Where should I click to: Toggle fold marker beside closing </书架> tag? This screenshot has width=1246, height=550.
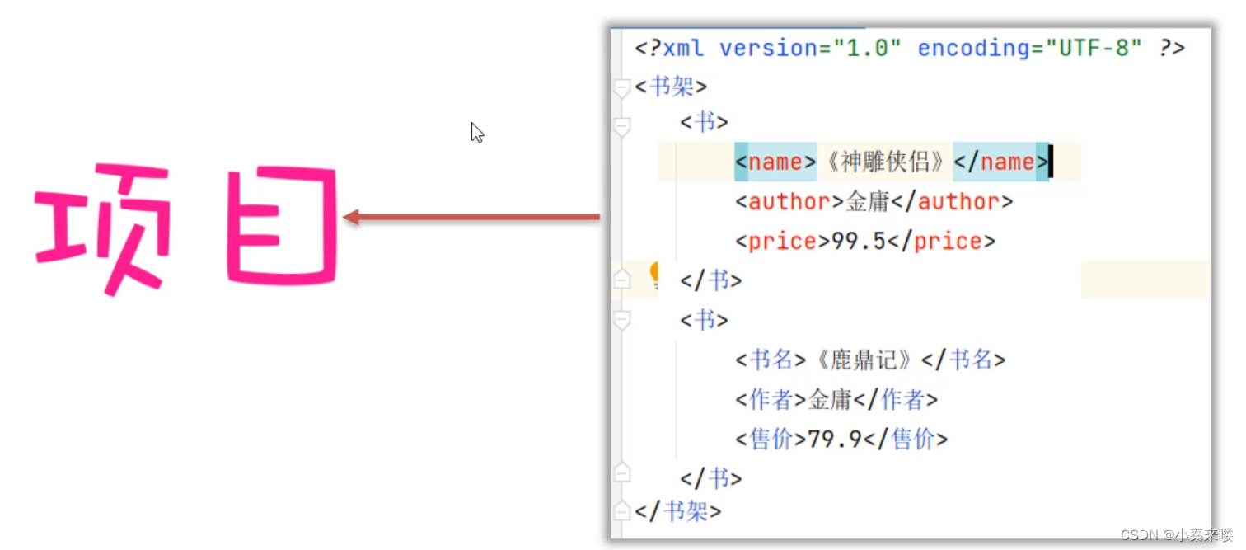pyautogui.click(x=622, y=510)
